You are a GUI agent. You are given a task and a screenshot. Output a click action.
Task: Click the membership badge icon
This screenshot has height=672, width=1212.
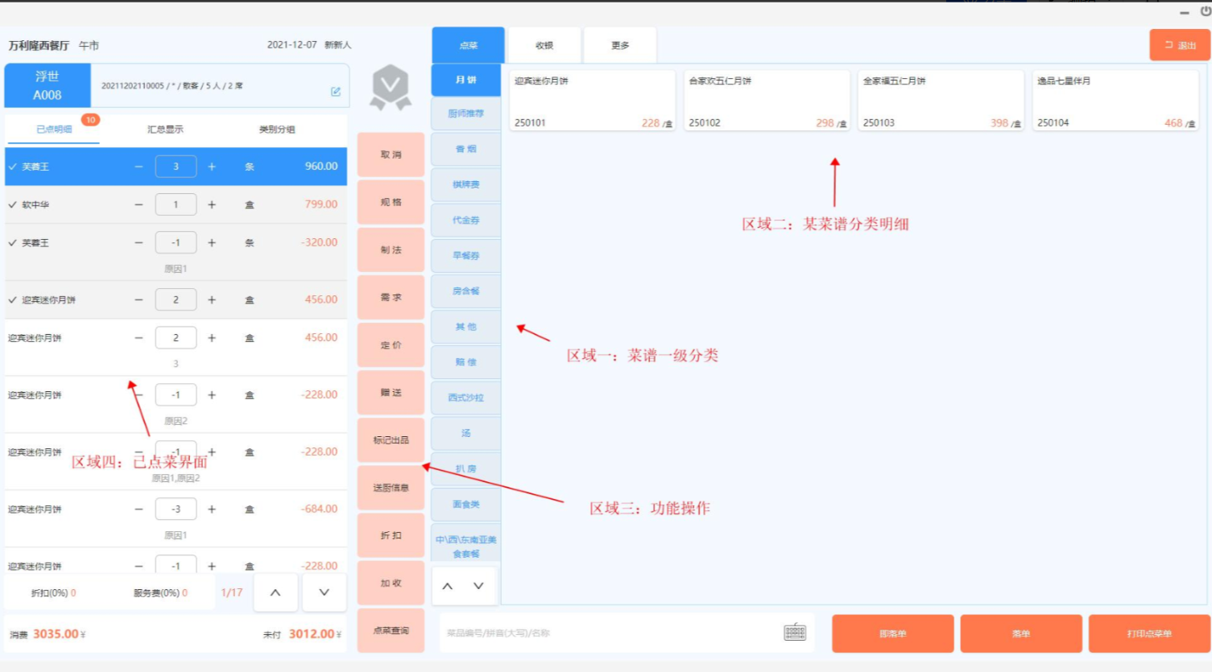coord(391,87)
